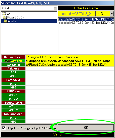The width and height of the screenshot is (115, 138).
Task: Select the Azid.exe row label
Action: coord(13,68)
